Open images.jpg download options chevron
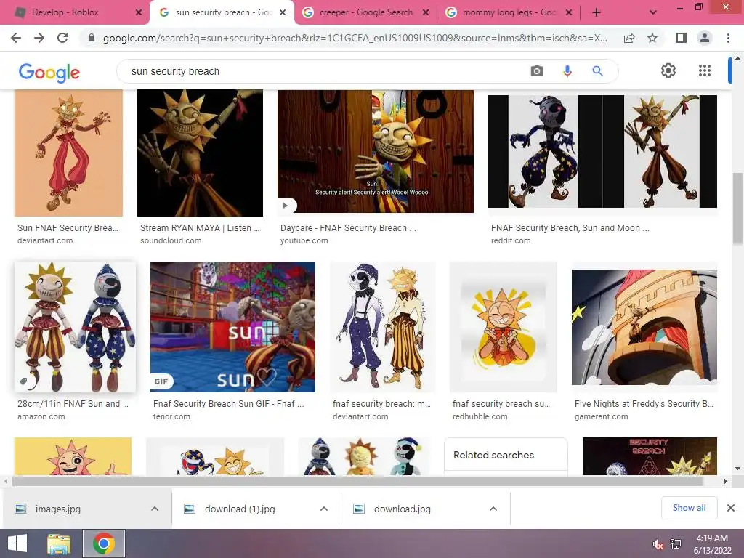The image size is (744, 558). click(155, 509)
